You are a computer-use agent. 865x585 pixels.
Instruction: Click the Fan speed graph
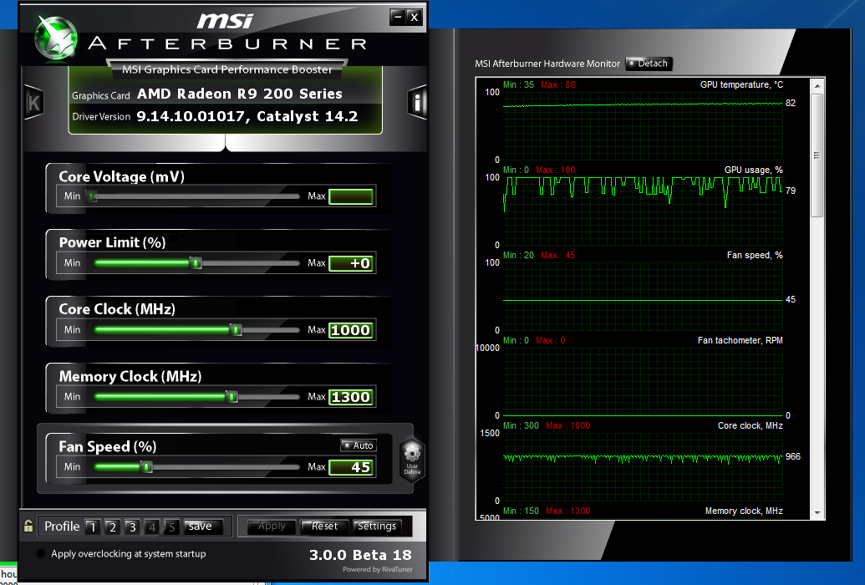coord(643,297)
